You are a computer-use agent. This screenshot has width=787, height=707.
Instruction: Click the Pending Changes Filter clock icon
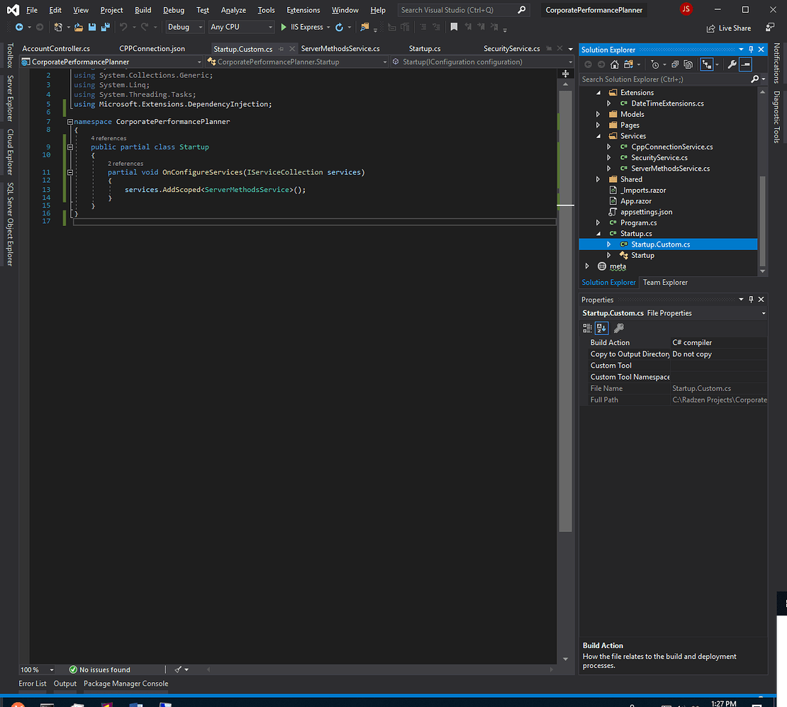(655, 64)
